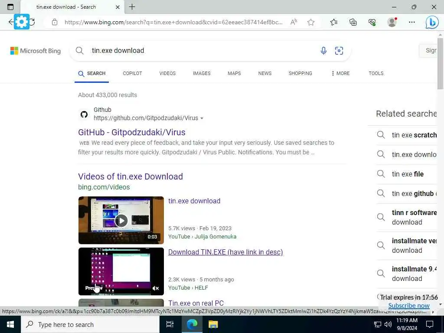Search related tin exe scratch

click(407, 135)
